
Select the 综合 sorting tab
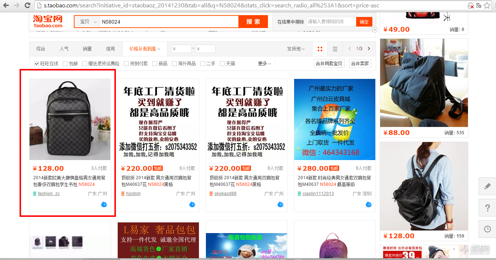[41, 49]
